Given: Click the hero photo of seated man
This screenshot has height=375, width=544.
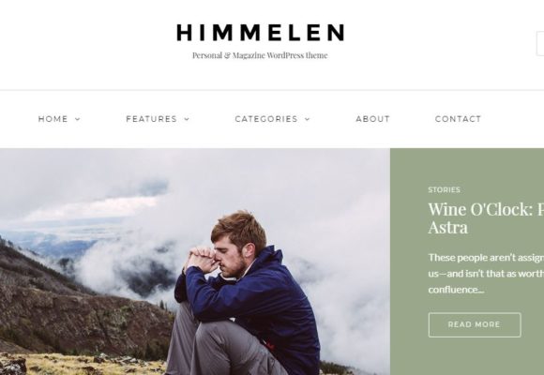Looking at the screenshot, I should coord(195,262).
